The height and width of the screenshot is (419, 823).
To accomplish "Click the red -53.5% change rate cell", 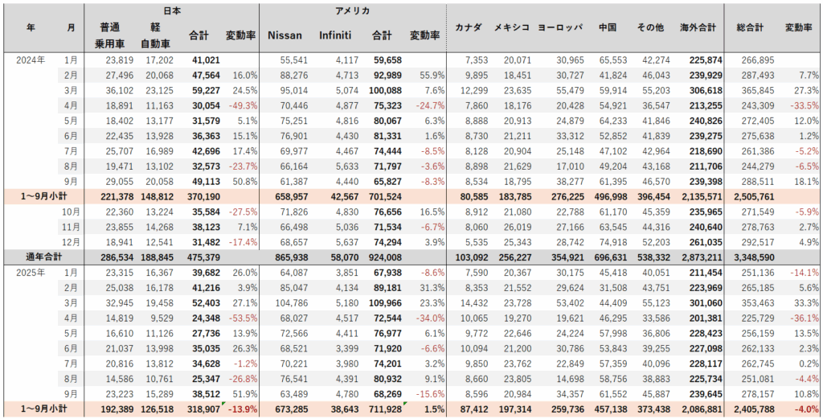I will coord(240,317).
